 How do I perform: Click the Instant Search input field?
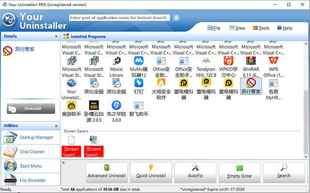[120, 18]
